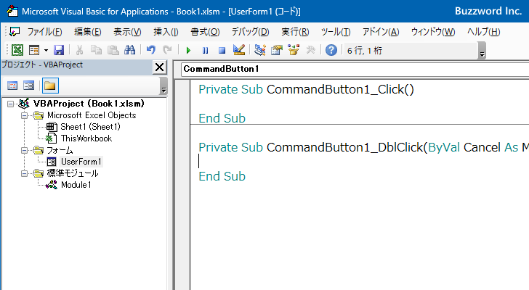Click View Code icon in Project pane
This screenshot has height=290, width=529.
coord(12,86)
